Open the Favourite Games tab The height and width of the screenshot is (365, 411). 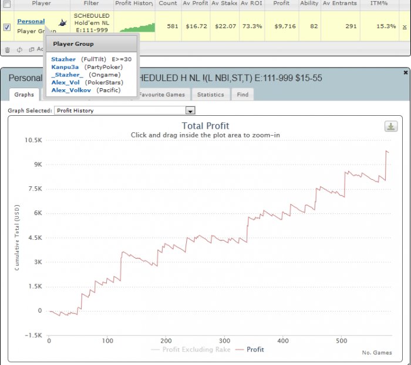tap(161, 94)
